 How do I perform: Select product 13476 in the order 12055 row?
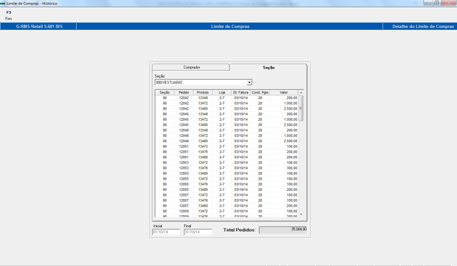[x=203, y=184]
